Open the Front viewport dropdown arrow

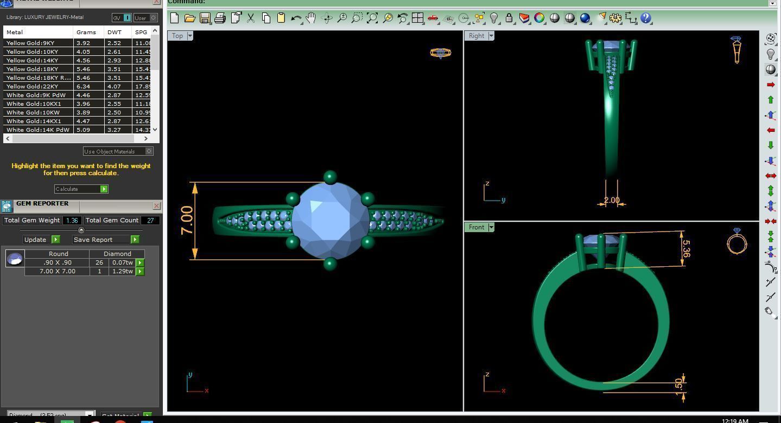tap(491, 227)
